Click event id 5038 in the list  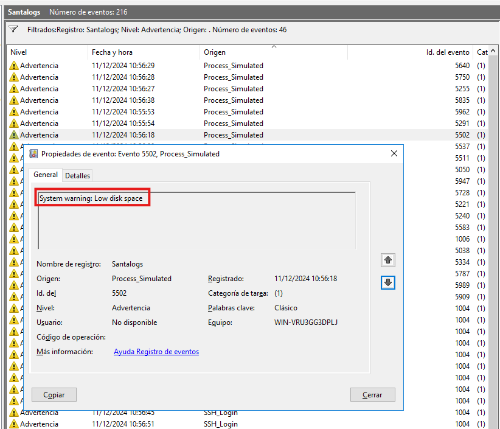pyautogui.click(x=462, y=250)
